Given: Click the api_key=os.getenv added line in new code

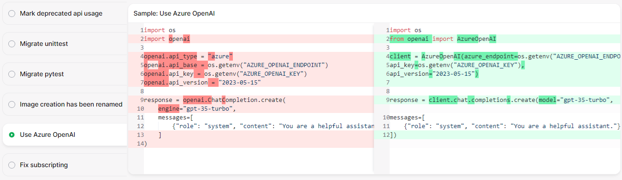Looking at the screenshot, I should point(497,65).
